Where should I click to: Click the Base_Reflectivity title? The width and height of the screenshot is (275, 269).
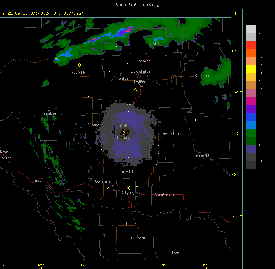point(137,5)
